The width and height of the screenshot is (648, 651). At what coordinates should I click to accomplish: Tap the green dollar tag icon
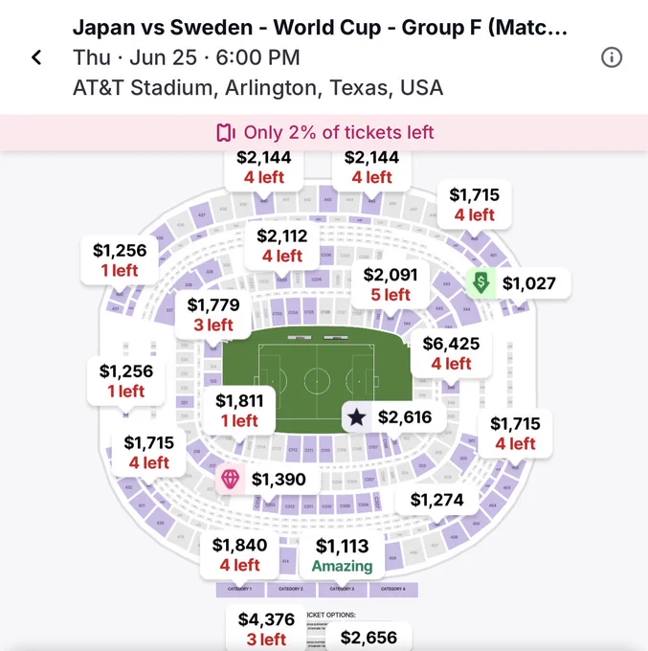click(480, 282)
